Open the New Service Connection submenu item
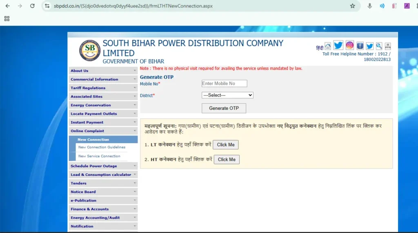This screenshot has width=418, height=233. [x=99, y=156]
